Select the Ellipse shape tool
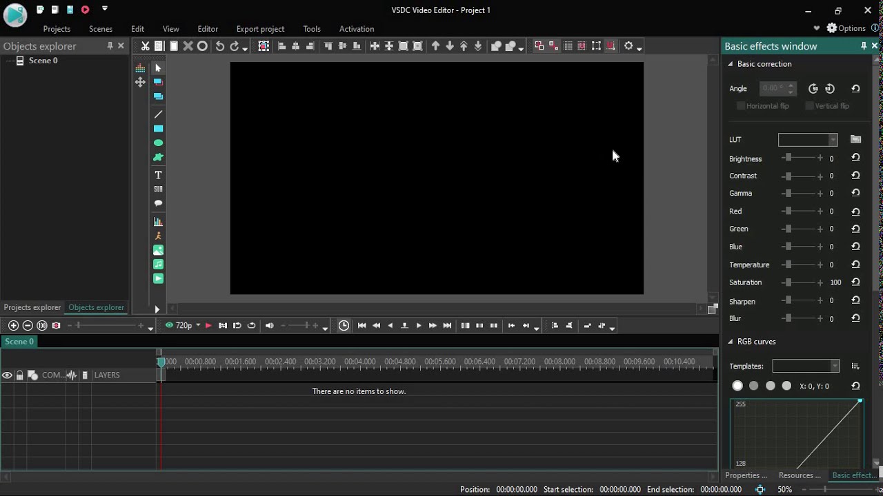This screenshot has width=883, height=496. point(158,143)
